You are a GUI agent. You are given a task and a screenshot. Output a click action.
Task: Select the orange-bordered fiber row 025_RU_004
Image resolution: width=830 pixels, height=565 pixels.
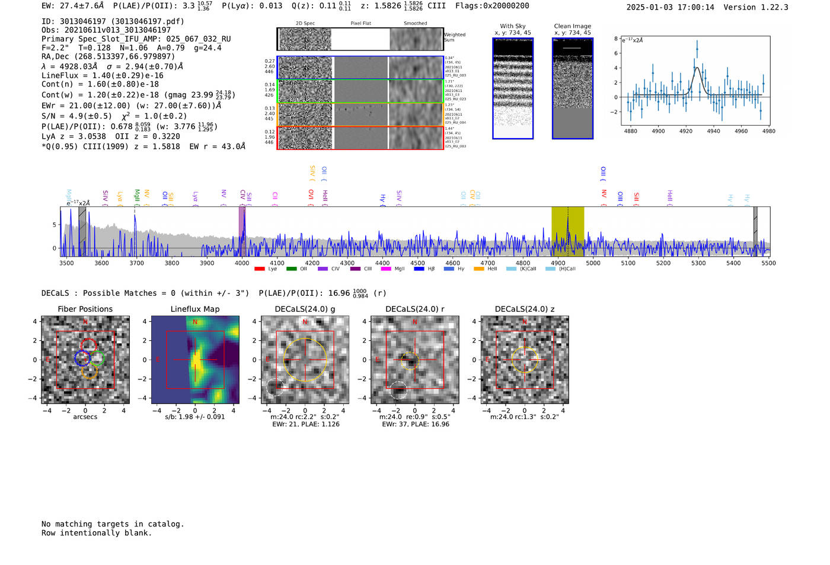click(360, 114)
